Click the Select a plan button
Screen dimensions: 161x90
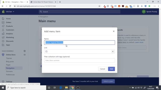(x=108, y=81)
